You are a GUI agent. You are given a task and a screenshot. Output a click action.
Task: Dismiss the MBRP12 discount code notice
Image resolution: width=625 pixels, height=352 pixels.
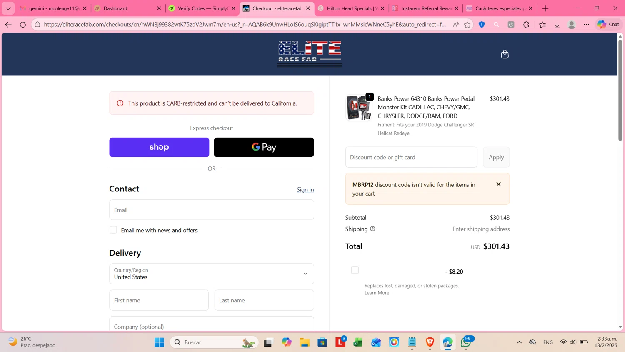click(x=498, y=184)
